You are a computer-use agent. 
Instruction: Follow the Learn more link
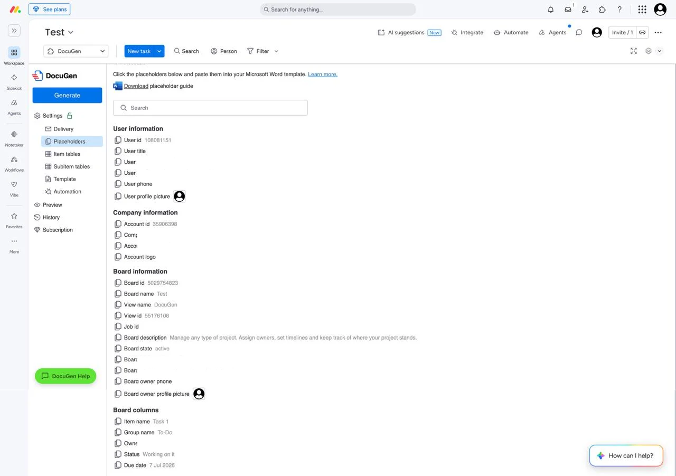(323, 74)
